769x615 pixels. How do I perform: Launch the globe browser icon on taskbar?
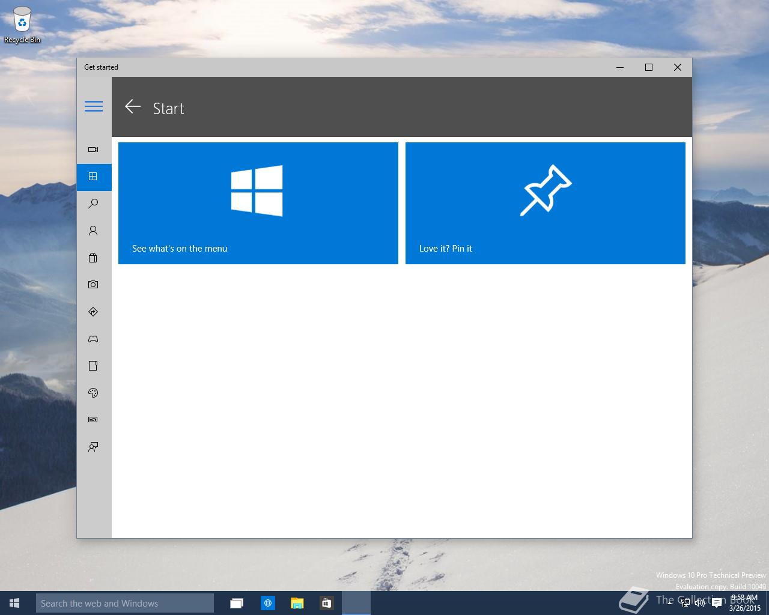click(x=267, y=603)
